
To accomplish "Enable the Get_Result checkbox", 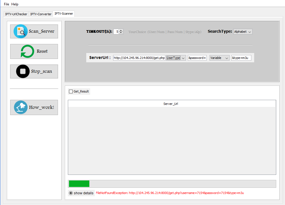I will pos(71,92).
